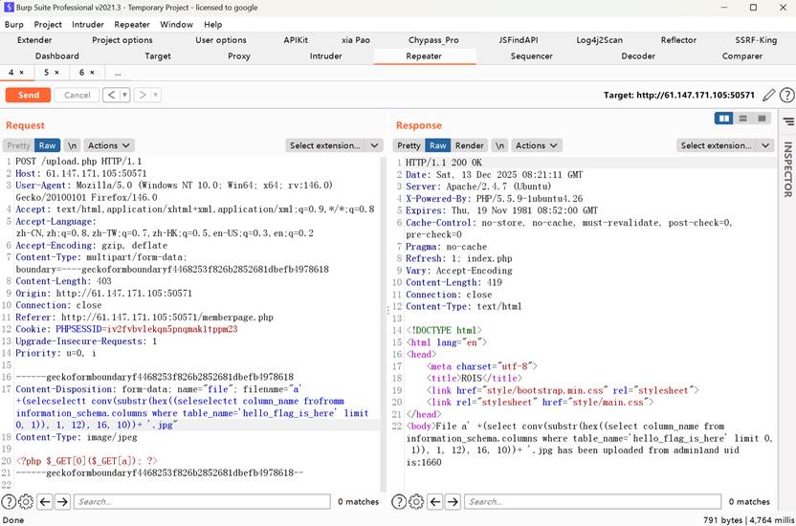Open the Window menu
This screenshot has height=526, width=796.
click(176, 24)
